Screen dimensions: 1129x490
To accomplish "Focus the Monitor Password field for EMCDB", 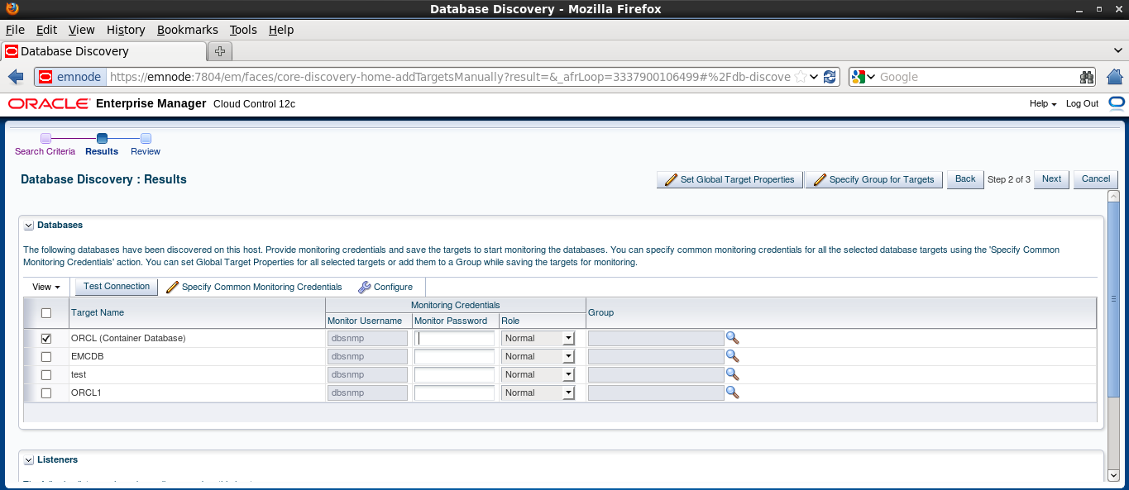I will point(454,356).
